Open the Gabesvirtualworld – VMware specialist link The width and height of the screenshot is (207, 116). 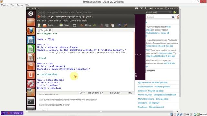(x=154, y=87)
